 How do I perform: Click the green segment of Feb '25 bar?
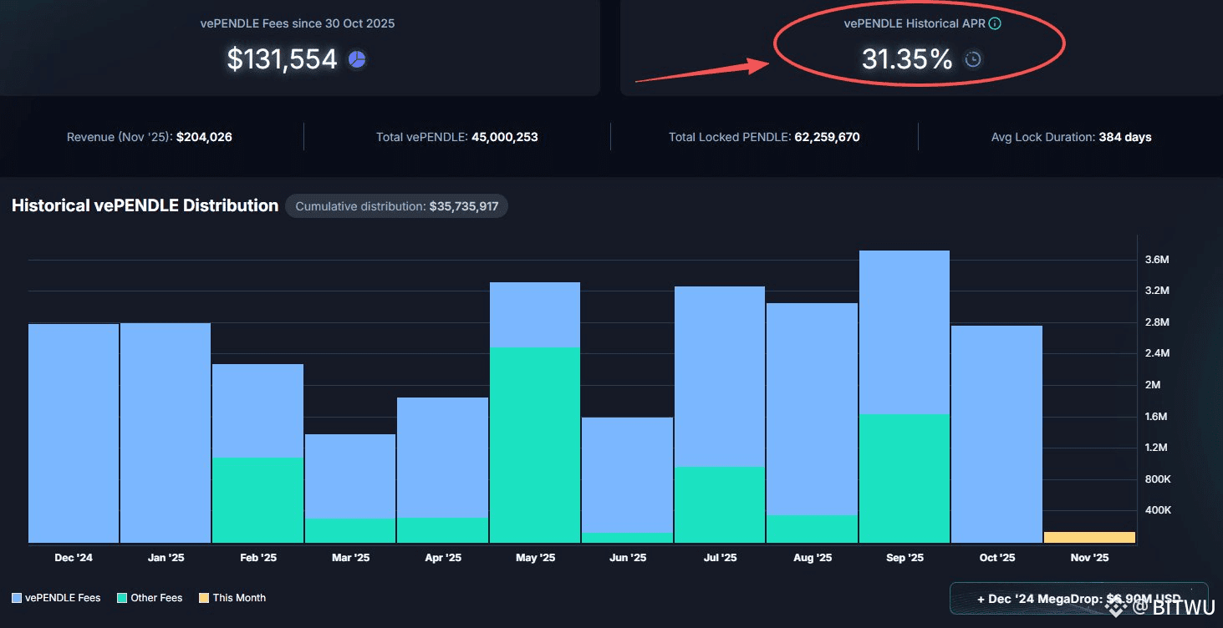point(257,499)
